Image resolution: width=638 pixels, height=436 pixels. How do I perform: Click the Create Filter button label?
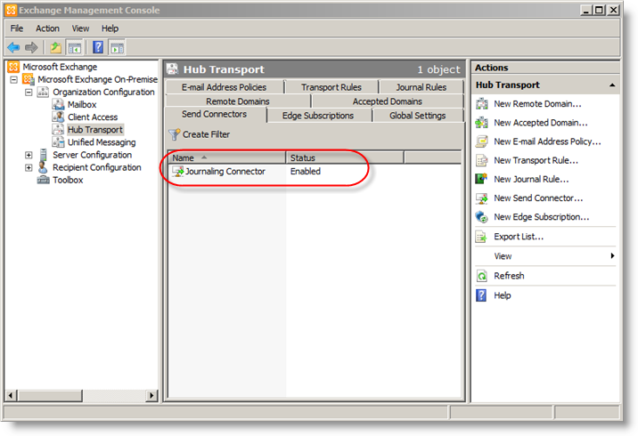point(206,134)
